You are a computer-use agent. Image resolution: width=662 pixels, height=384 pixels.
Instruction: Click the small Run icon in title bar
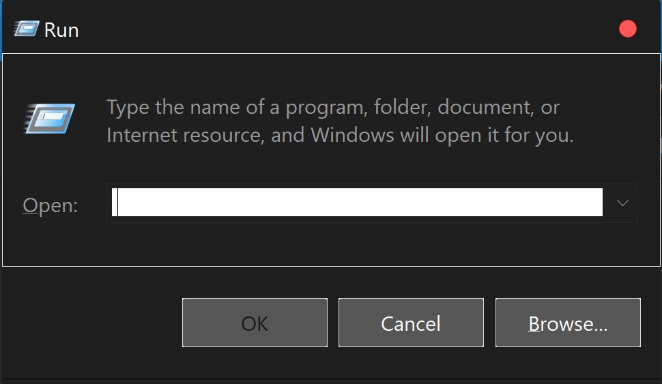27,29
